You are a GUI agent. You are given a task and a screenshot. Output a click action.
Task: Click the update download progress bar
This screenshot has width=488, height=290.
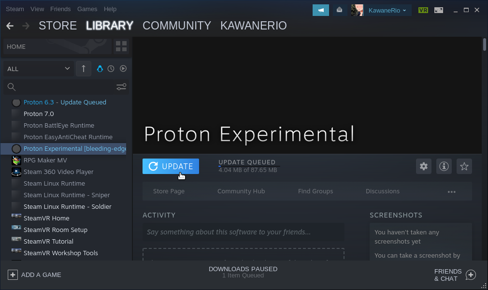249,166
